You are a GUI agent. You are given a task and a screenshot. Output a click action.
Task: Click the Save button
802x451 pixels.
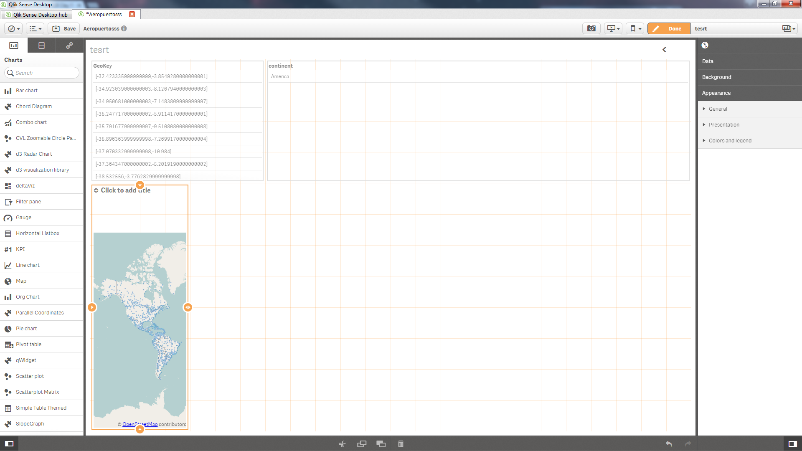(x=64, y=28)
